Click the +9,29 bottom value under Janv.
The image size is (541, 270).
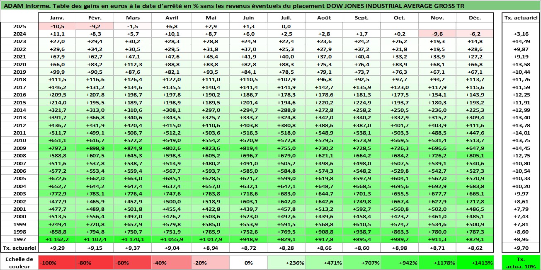(57, 248)
